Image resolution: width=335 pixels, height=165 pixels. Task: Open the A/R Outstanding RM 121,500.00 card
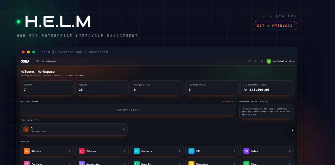[267, 88]
